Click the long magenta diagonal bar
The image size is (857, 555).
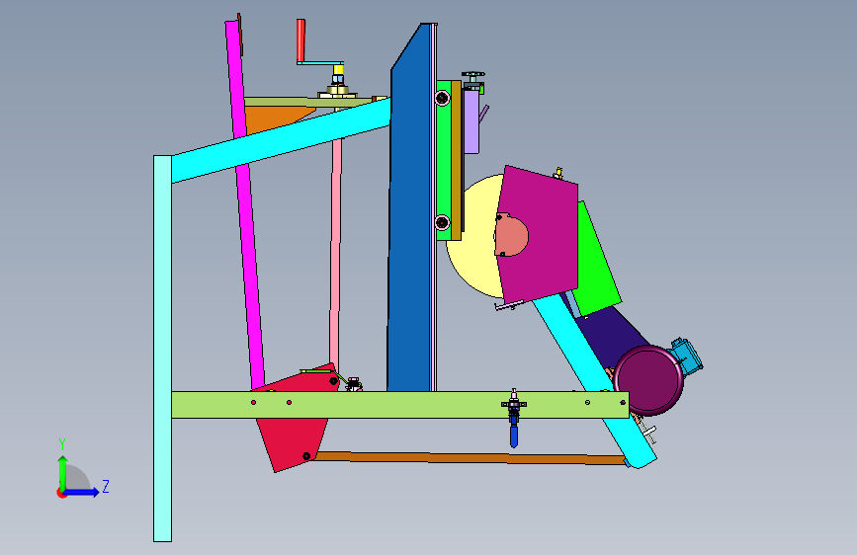coord(245,203)
